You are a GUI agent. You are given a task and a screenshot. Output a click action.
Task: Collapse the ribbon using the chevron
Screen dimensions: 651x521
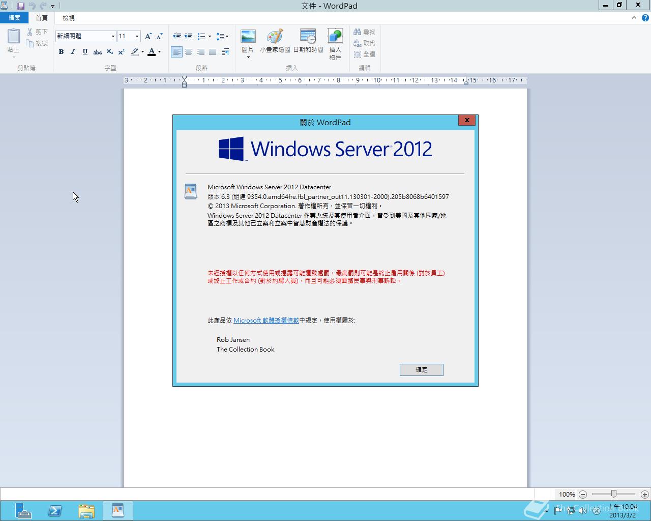[634, 18]
